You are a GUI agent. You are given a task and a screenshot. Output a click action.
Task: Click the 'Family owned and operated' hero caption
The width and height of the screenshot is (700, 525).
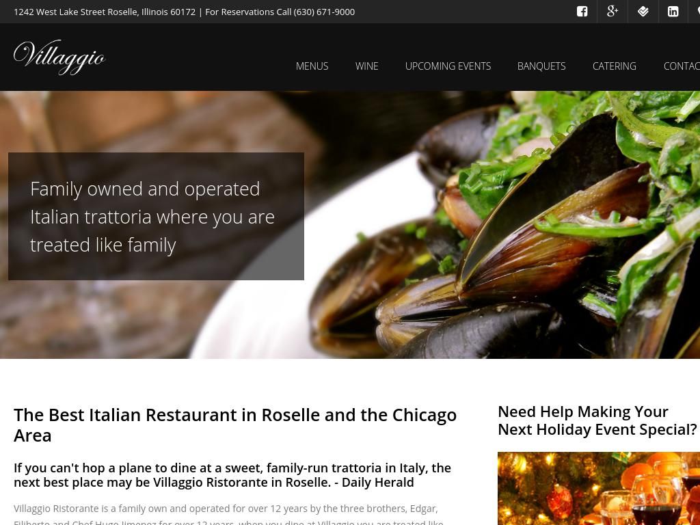click(x=157, y=217)
